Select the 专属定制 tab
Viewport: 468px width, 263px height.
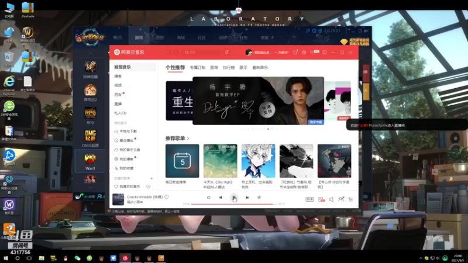click(198, 68)
